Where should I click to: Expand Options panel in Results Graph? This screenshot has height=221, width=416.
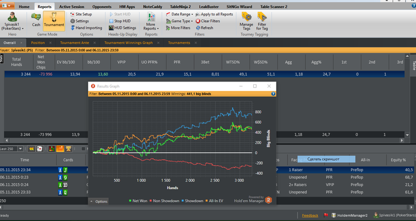(x=99, y=201)
